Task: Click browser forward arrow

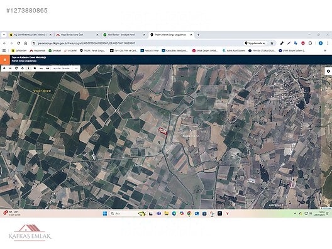Action: tap(11, 43)
